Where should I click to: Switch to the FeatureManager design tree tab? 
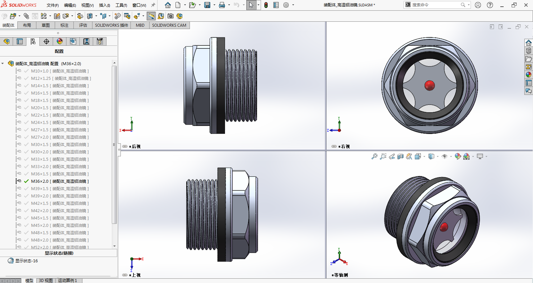tap(7, 41)
